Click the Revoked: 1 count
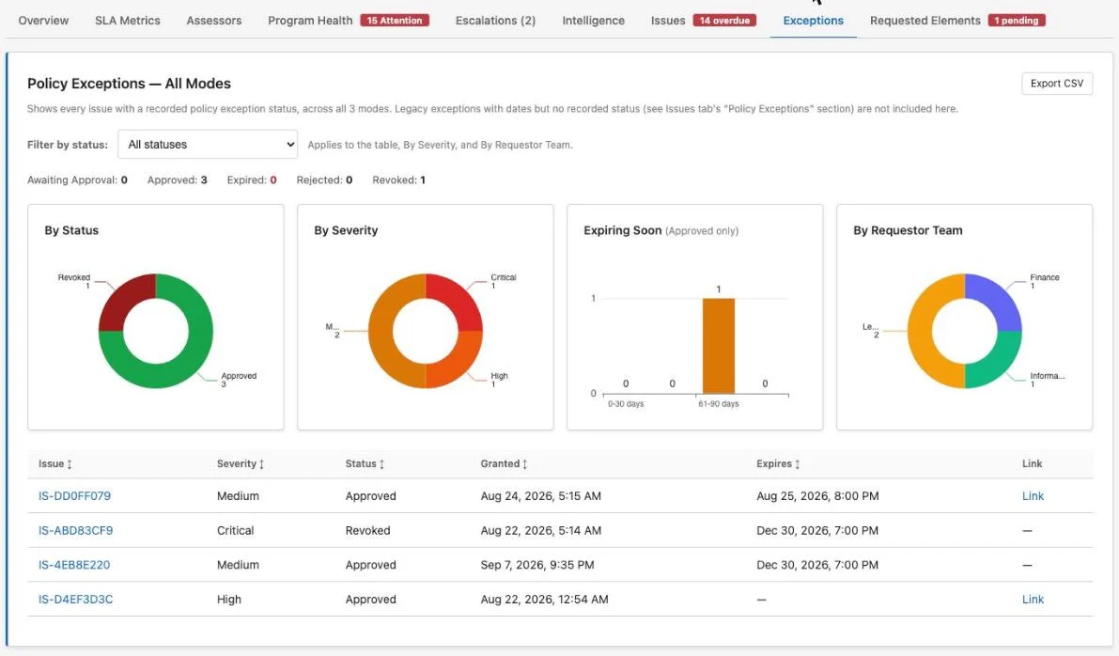Image resolution: width=1119 pixels, height=656 pixels. pyautogui.click(x=398, y=180)
